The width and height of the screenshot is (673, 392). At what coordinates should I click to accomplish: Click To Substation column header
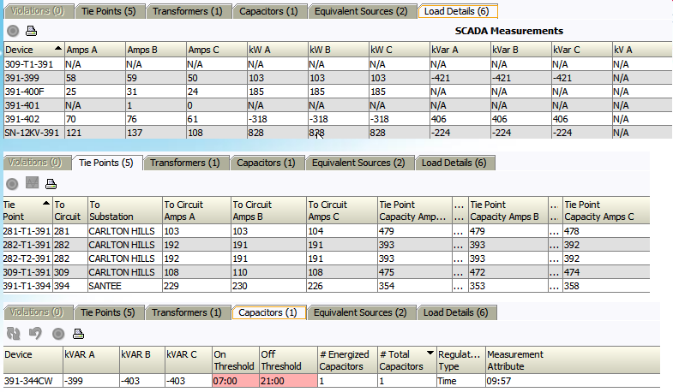point(125,211)
